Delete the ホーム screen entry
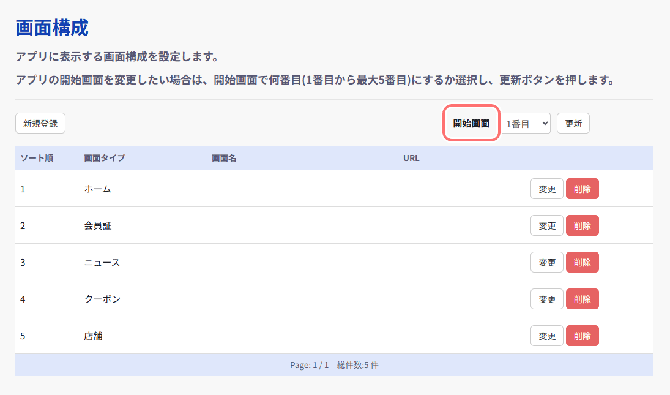 tap(582, 189)
